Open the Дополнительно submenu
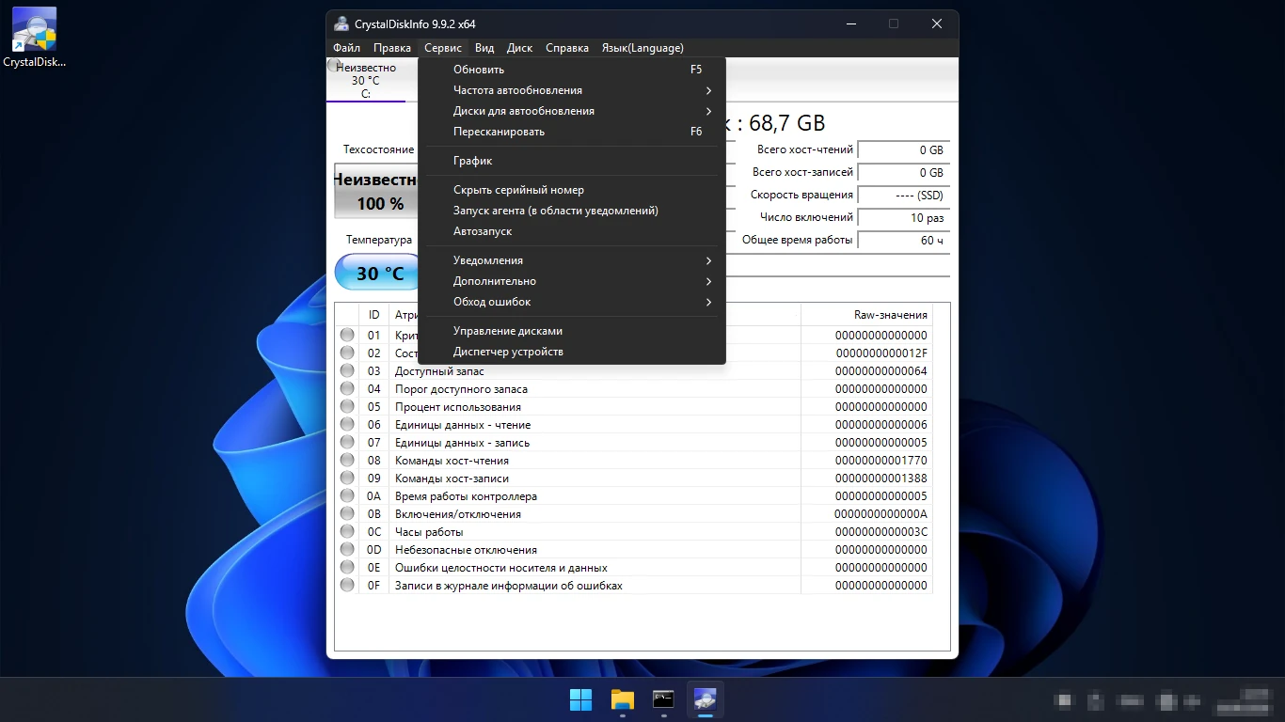 [x=571, y=281]
